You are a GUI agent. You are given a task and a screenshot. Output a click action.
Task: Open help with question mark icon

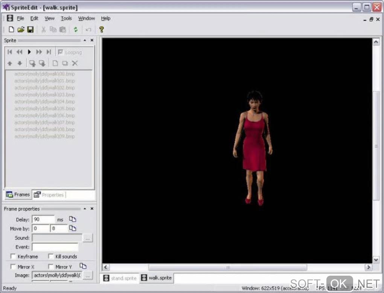101,30
